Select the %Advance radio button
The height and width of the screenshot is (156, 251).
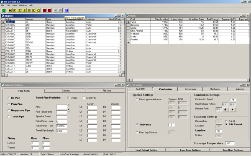pos(137,125)
